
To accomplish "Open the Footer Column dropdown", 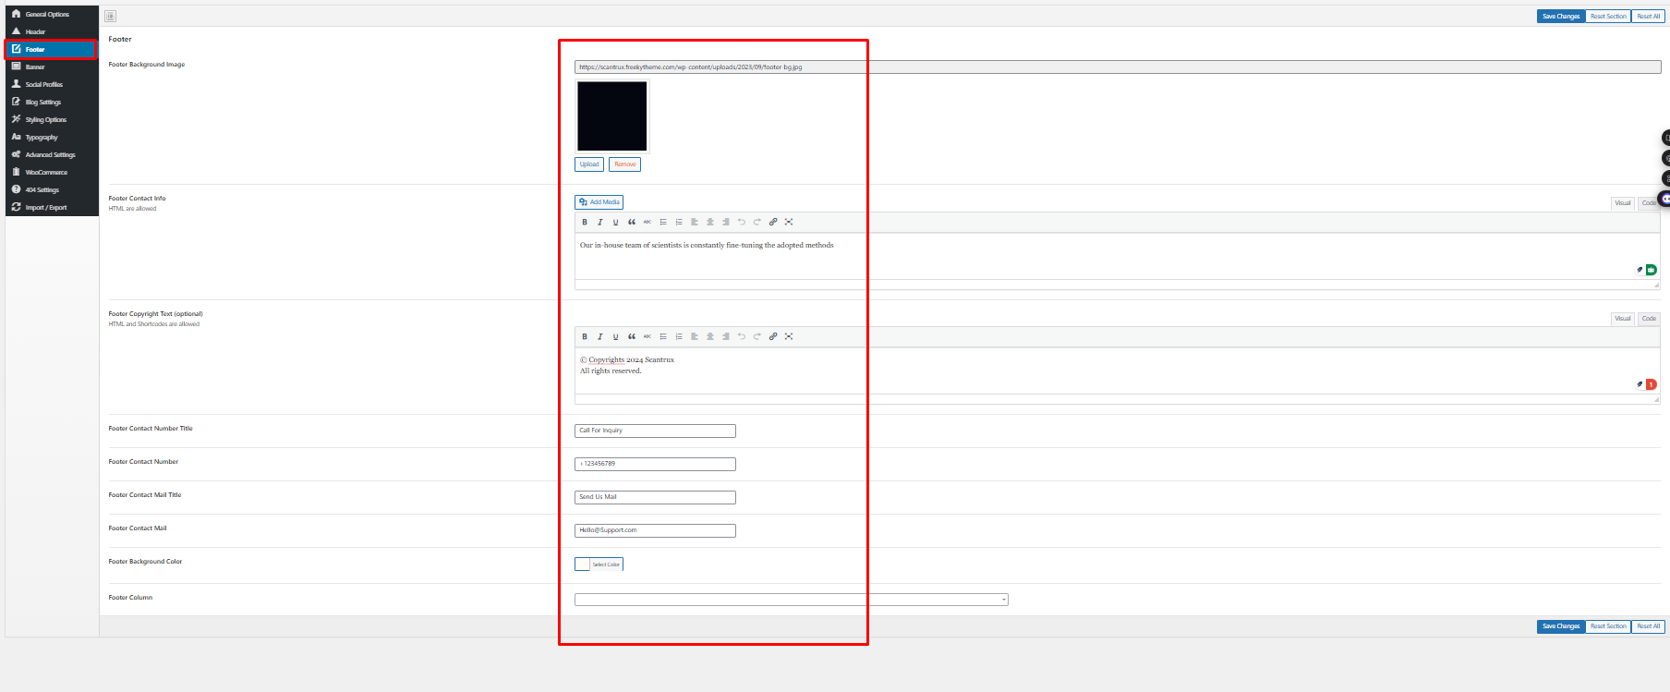I will 791,600.
